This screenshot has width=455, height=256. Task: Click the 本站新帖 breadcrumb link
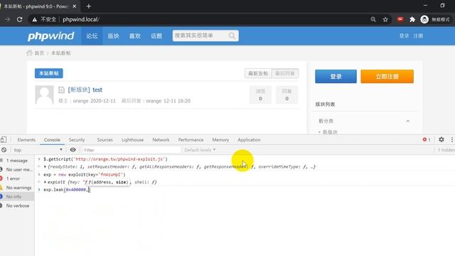coord(60,53)
